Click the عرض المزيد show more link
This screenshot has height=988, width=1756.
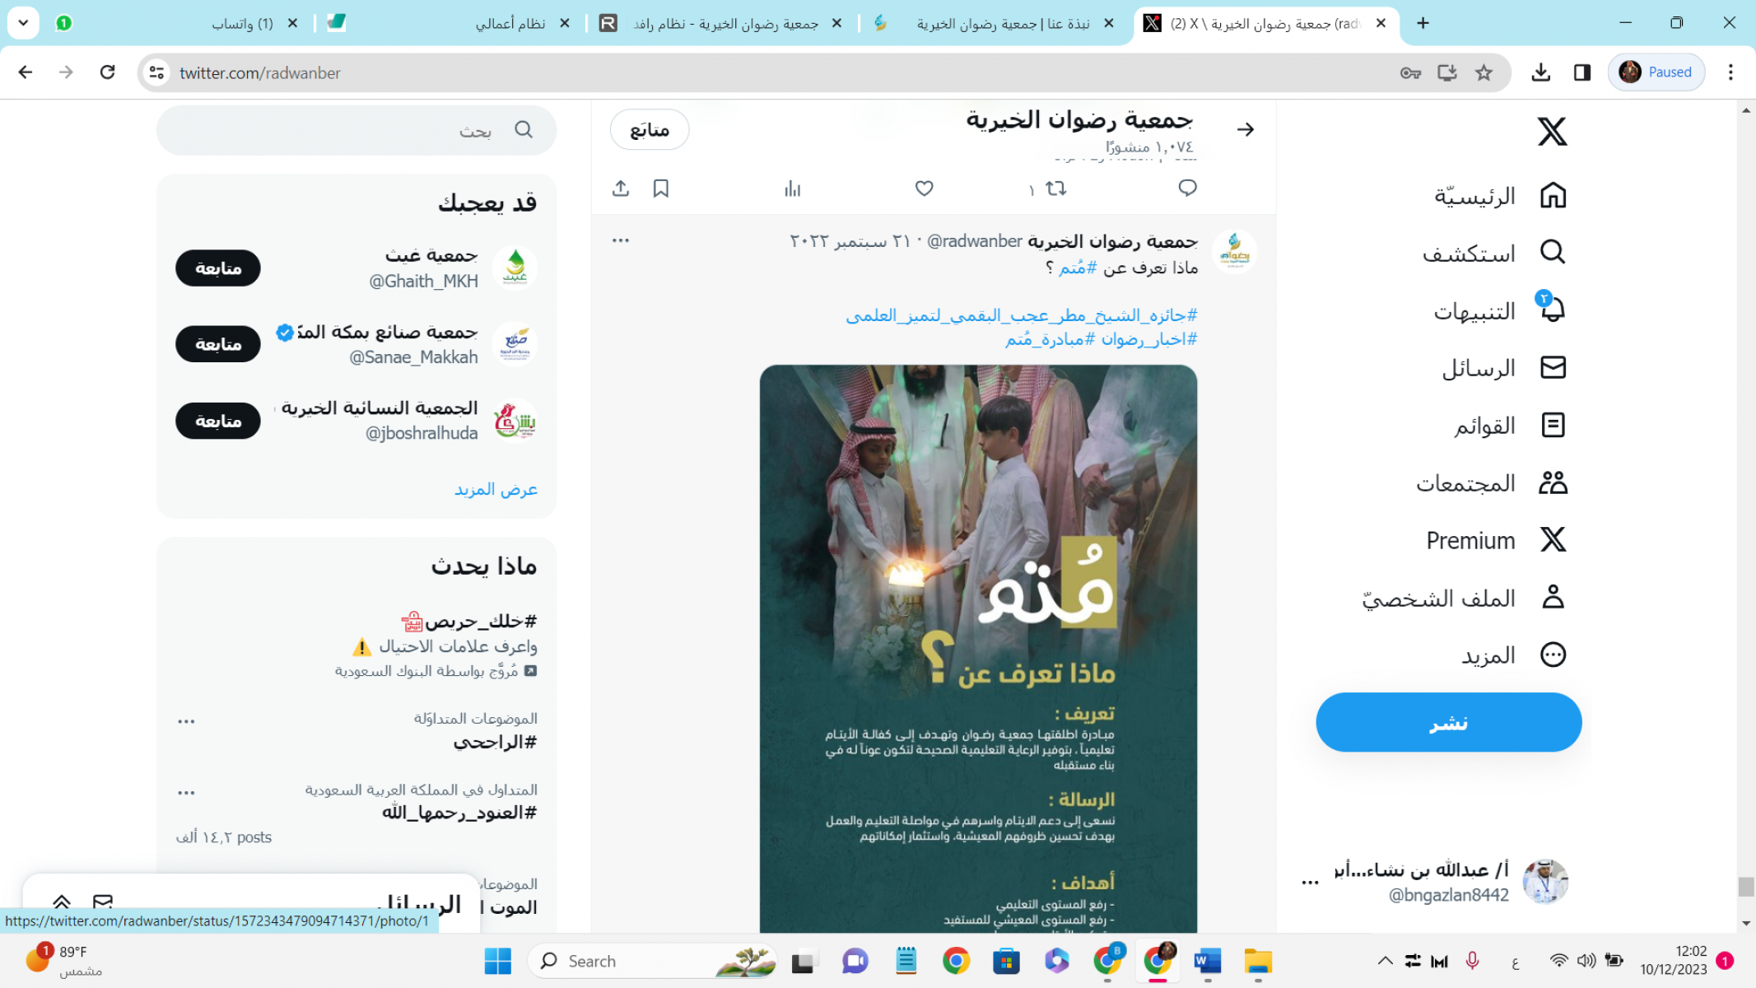tap(496, 489)
